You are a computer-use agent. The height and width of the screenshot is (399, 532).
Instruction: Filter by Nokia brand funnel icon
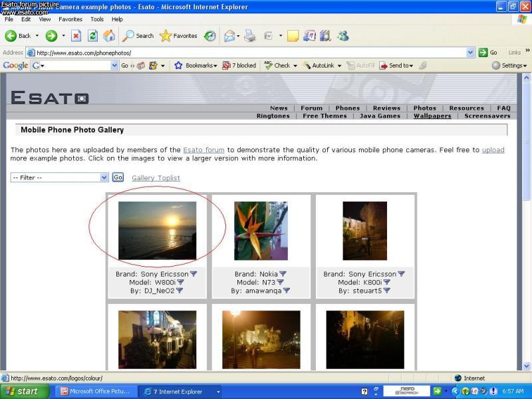click(x=283, y=274)
